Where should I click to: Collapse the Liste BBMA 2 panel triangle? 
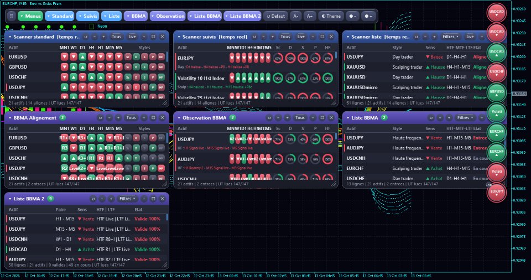pos(10,199)
